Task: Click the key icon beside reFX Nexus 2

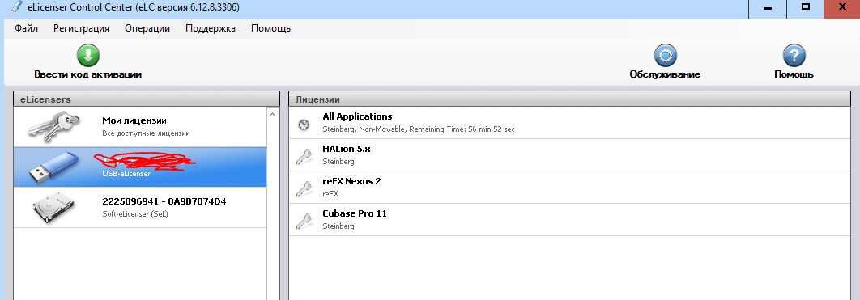Action: point(303,188)
